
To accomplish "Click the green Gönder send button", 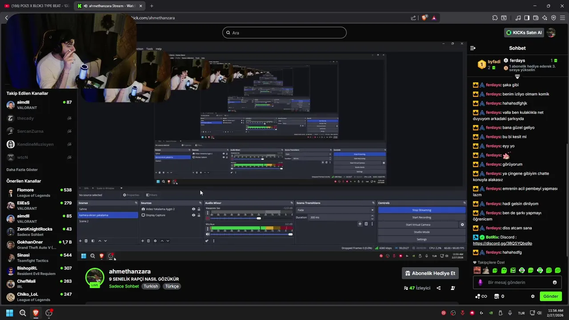I will (550, 296).
